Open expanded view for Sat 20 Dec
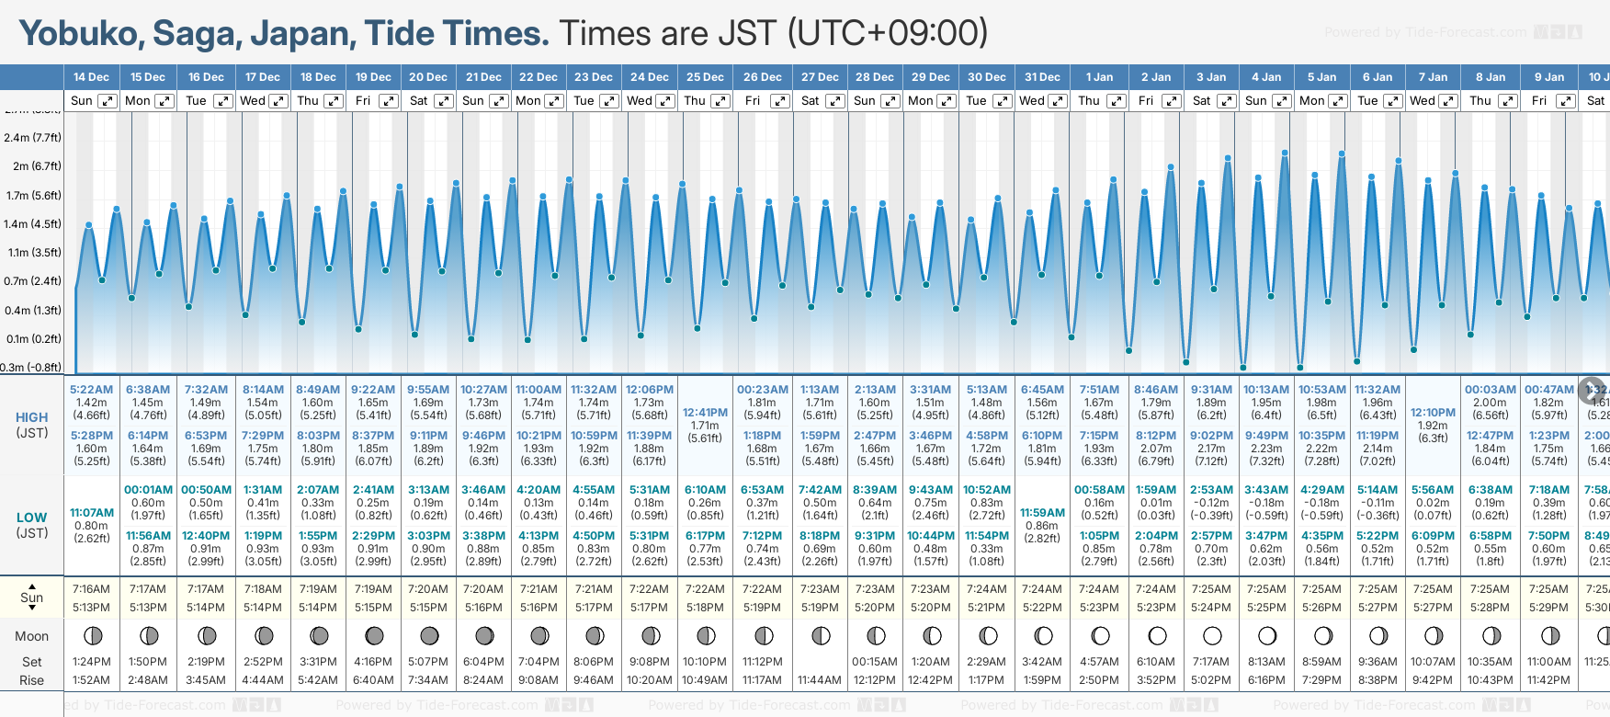 (x=444, y=101)
